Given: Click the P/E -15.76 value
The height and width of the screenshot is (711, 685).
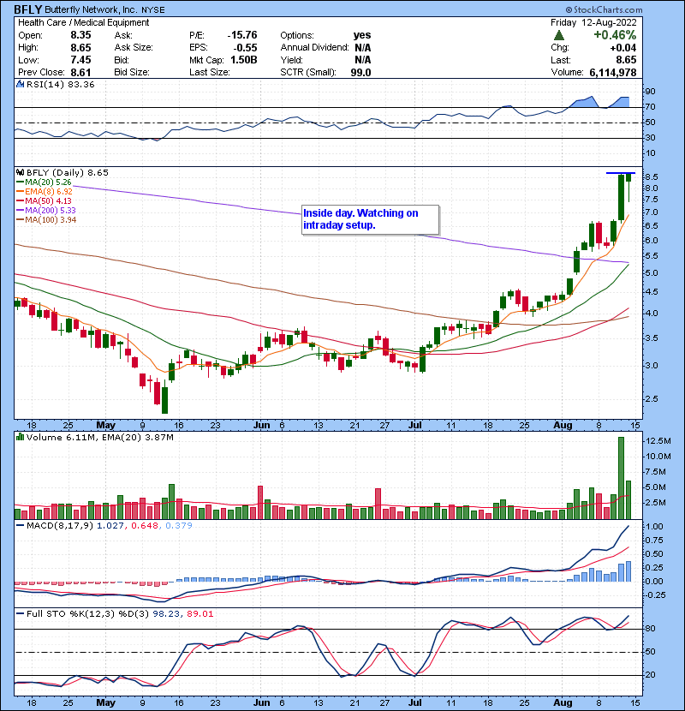Looking at the screenshot, I should (242, 35).
